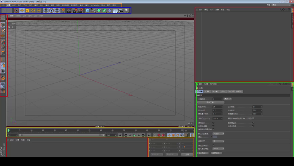The height and width of the screenshot is (166, 294).
Task: Click the project Color swatch
Action: tap(215, 137)
